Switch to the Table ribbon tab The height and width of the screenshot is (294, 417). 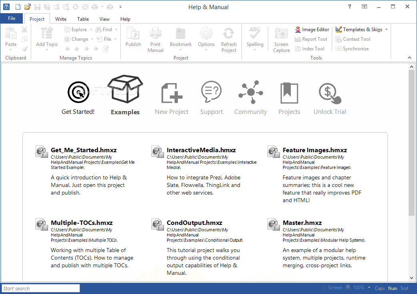pos(83,19)
